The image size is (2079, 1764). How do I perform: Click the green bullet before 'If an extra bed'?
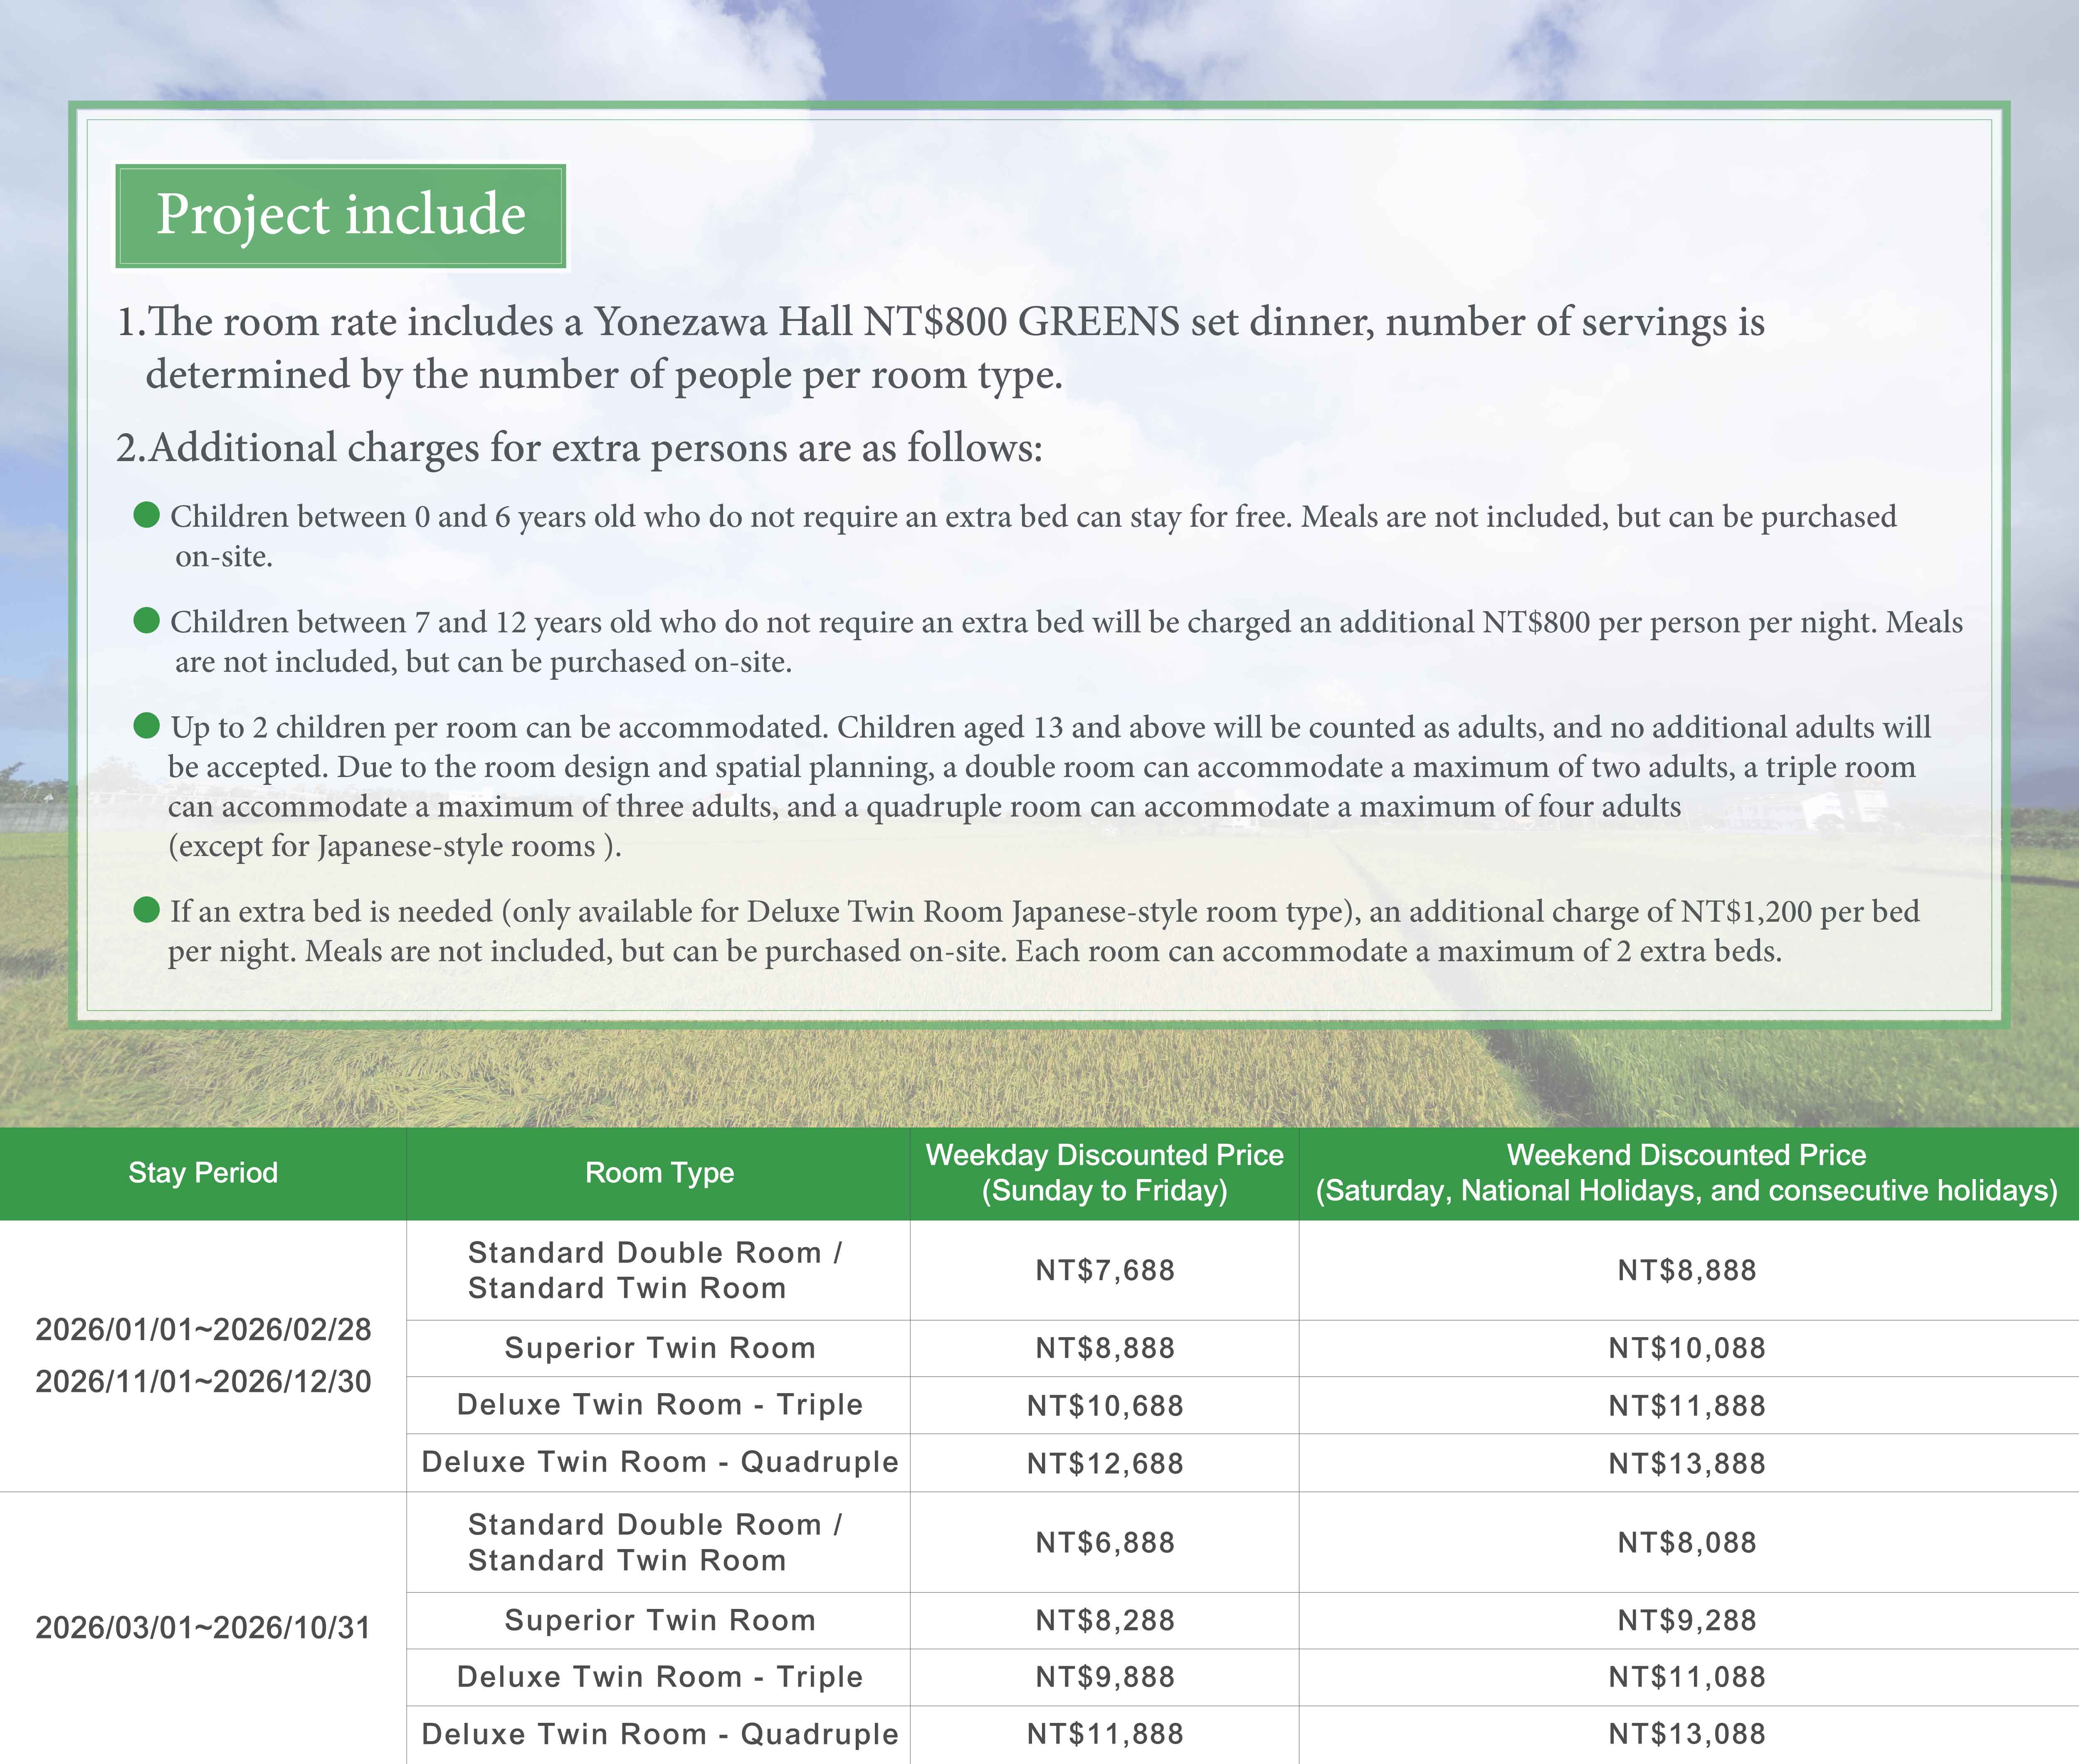coord(147,909)
